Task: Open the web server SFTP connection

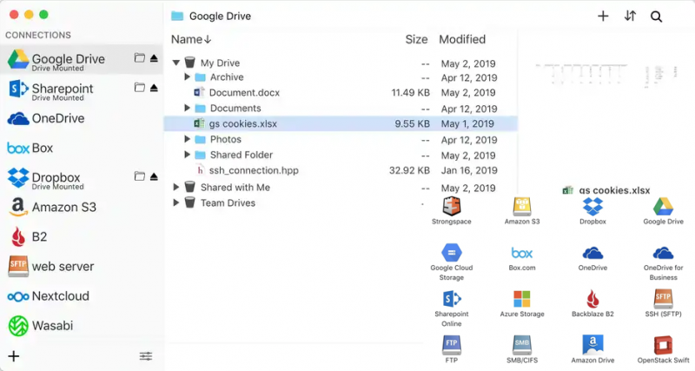Action: [82, 267]
